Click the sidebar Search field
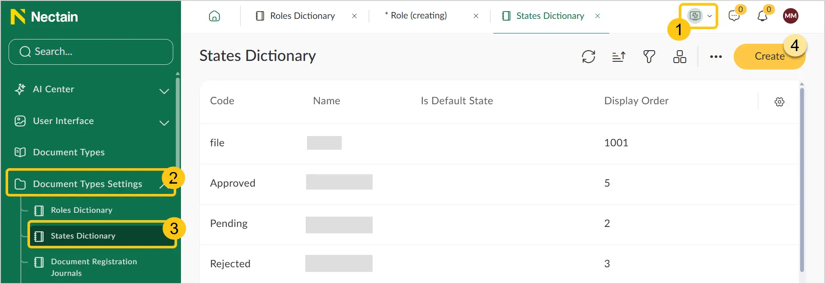The height and width of the screenshot is (284, 825). tap(91, 52)
